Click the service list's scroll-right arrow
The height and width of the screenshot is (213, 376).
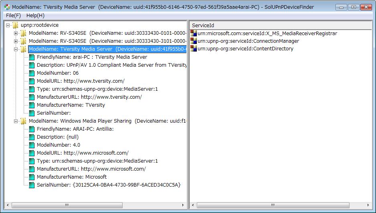(368, 205)
